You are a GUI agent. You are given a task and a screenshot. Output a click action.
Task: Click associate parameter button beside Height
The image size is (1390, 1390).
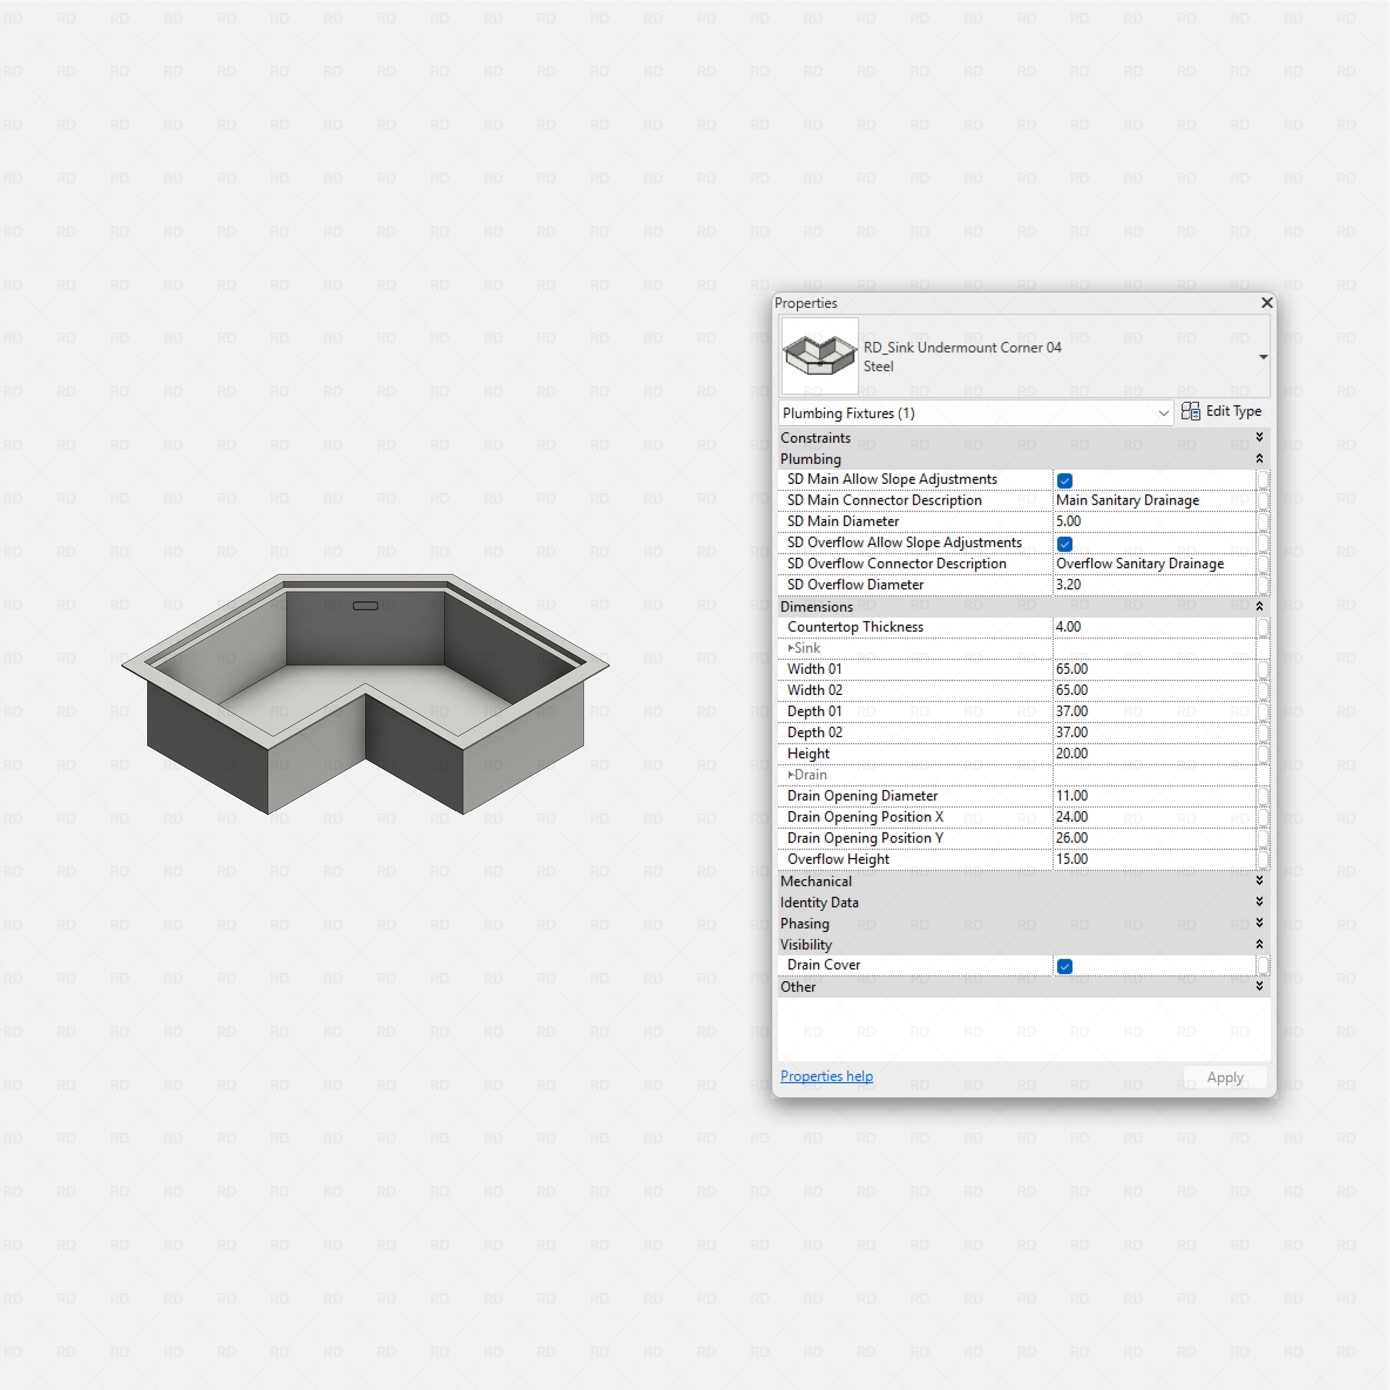click(x=1264, y=753)
